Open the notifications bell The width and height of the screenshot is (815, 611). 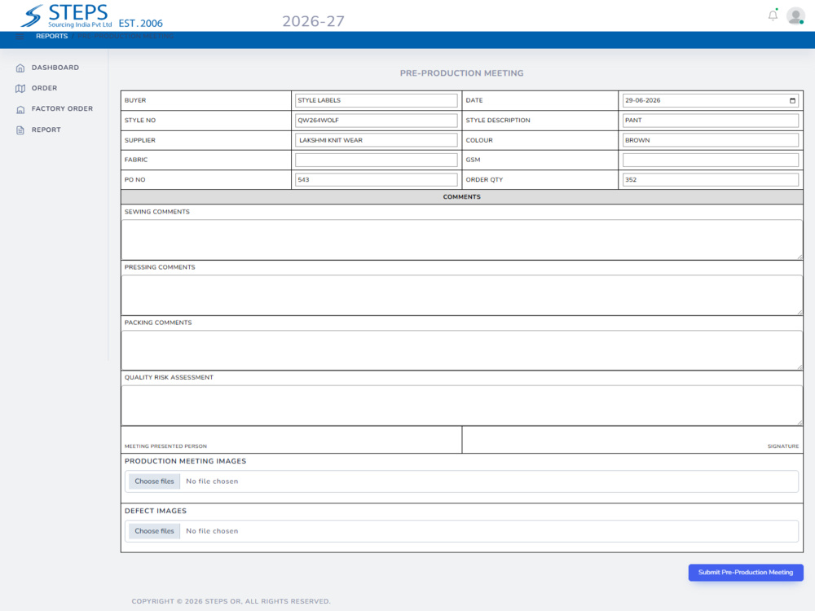pyautogui.click(x=773, y=15)
